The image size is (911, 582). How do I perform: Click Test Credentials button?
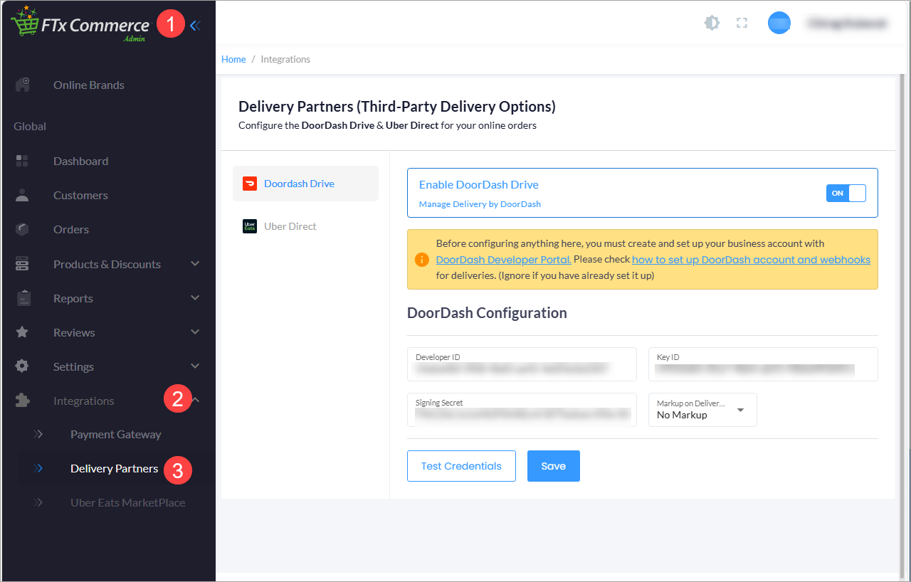(461, 466)
